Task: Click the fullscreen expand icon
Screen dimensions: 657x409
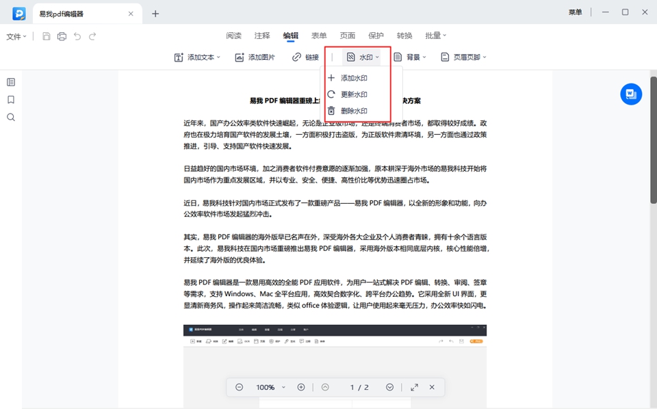Action: (x=415, y=387)
